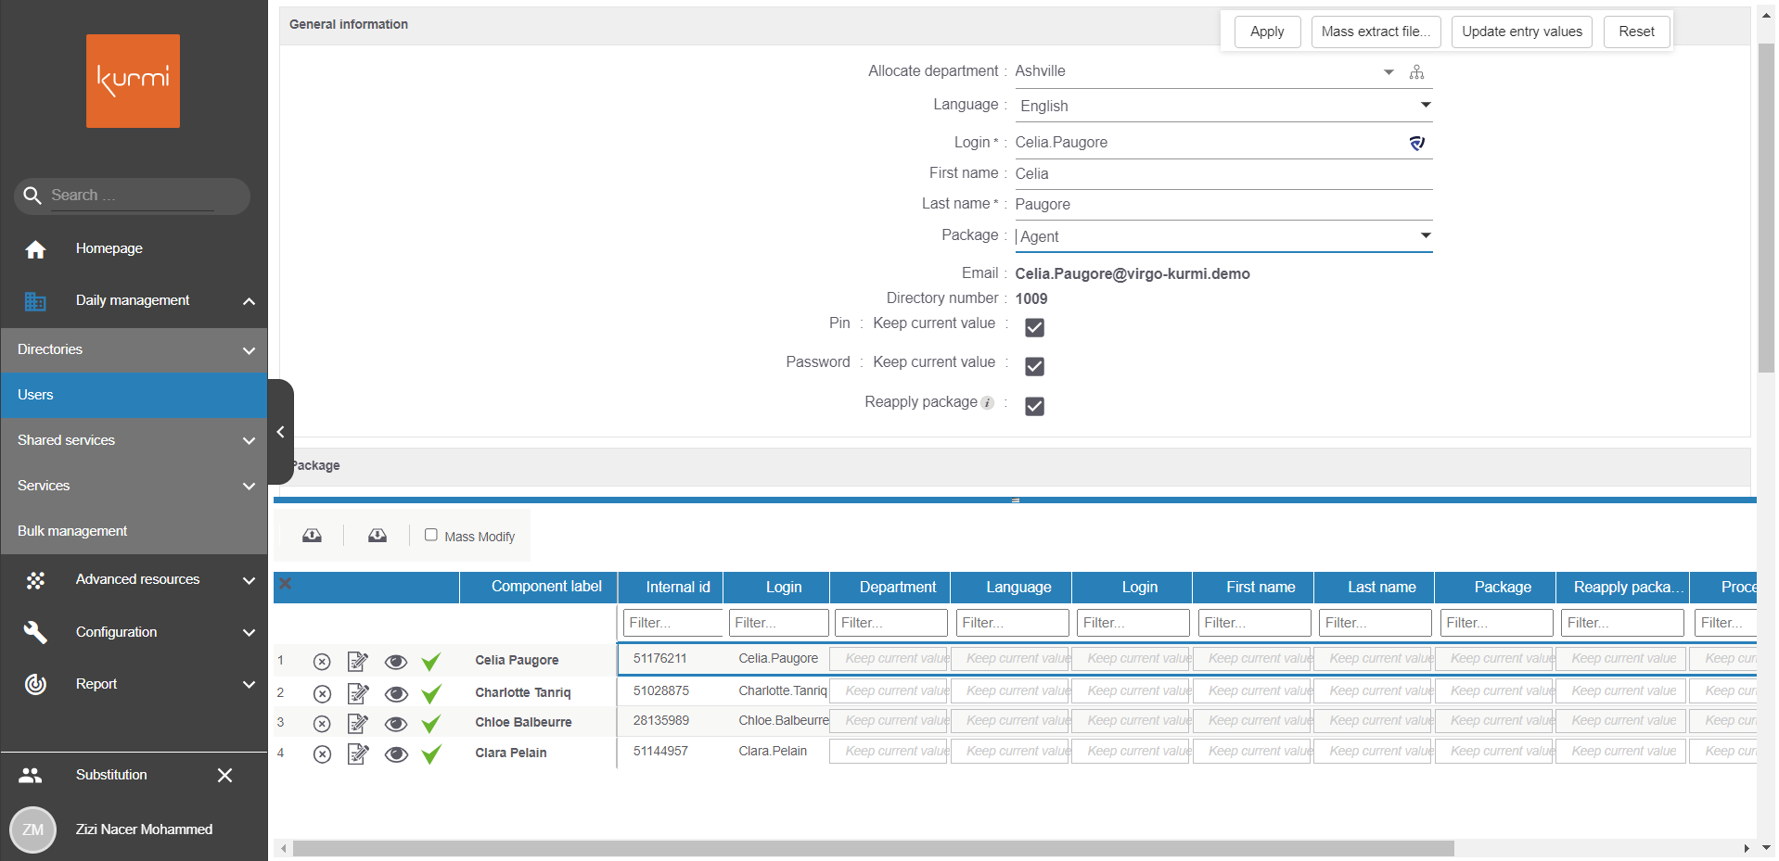
Task: Open the Language dropdown showing English
Action: point(1224,106)
